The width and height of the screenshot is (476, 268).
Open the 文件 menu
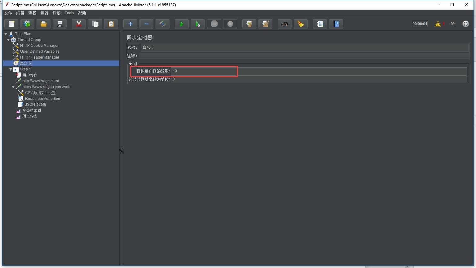coord(8,13)
